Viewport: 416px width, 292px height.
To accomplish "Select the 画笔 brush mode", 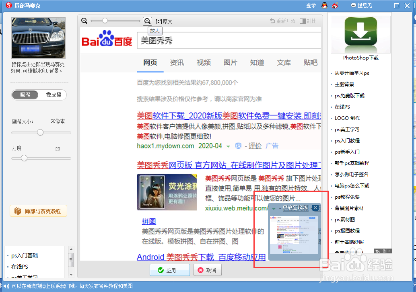I will click(x=25, y=95).
